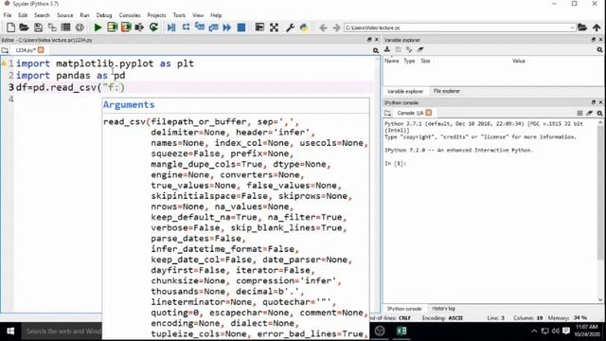The width and height of the screenshot is (606, 341).
Task: Sort variables by the Name column header
Action: (391, 61)
